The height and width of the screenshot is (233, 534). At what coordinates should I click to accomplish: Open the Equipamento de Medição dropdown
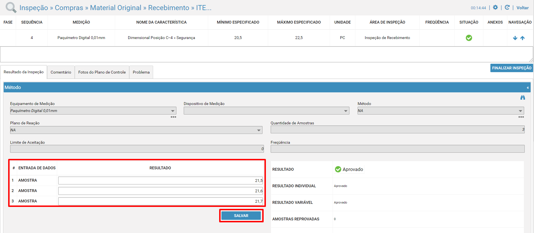93,111
